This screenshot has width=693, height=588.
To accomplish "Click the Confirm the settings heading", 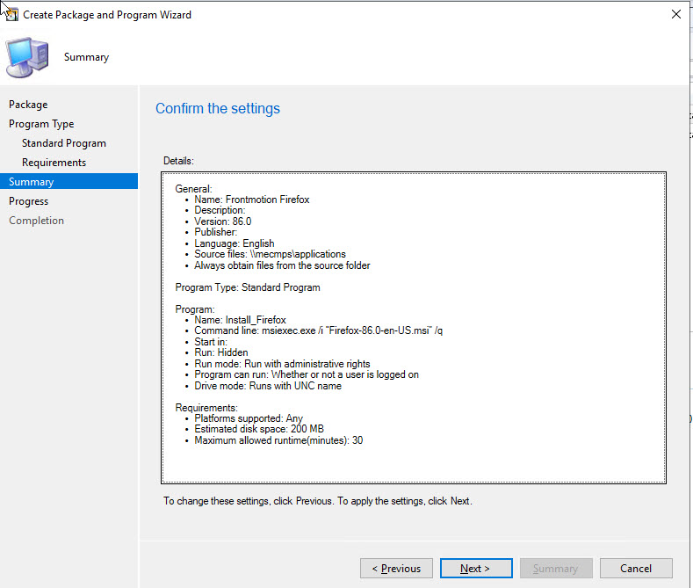I will (x=218, y=109).
